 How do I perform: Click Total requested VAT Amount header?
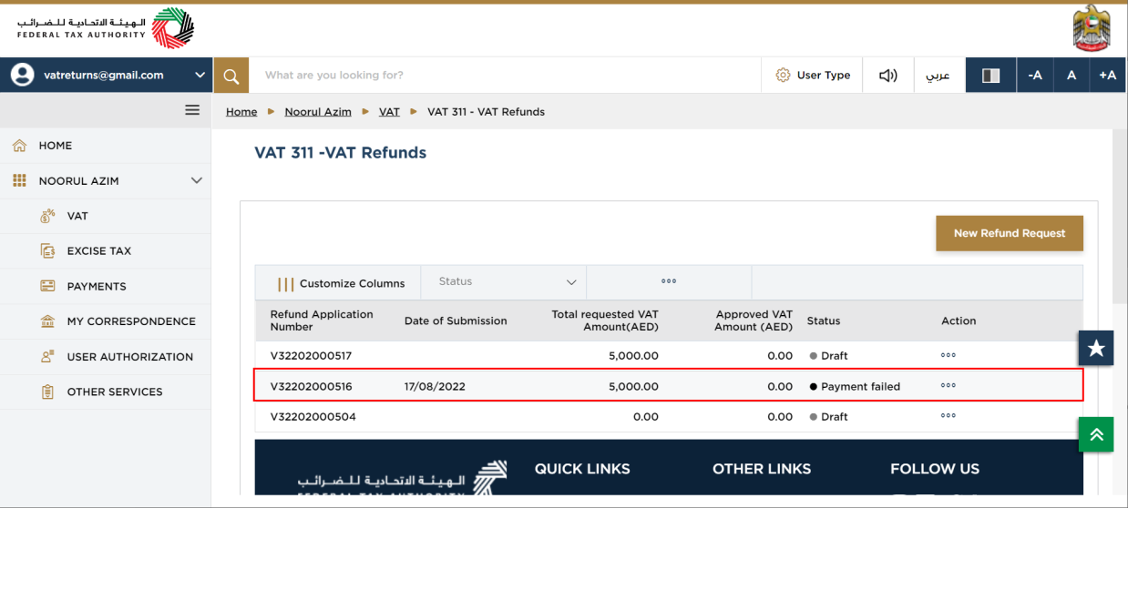pyautogui.click(x=605, y=320)
